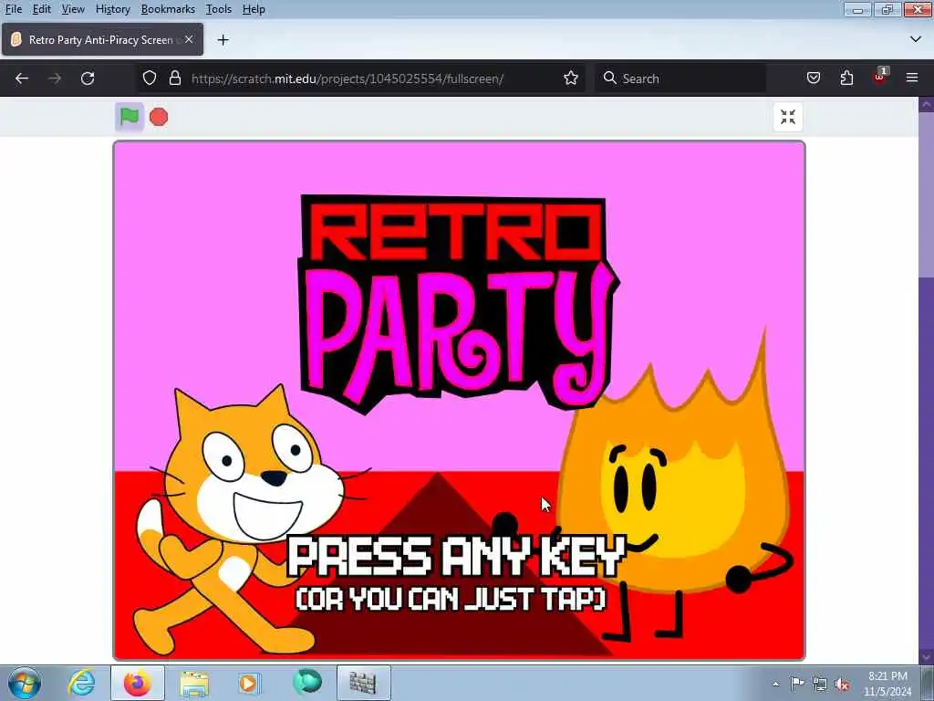Open Windows Media Player from taskbar
The width and height of the screenshot is (934, 701).
click(249, 683)
